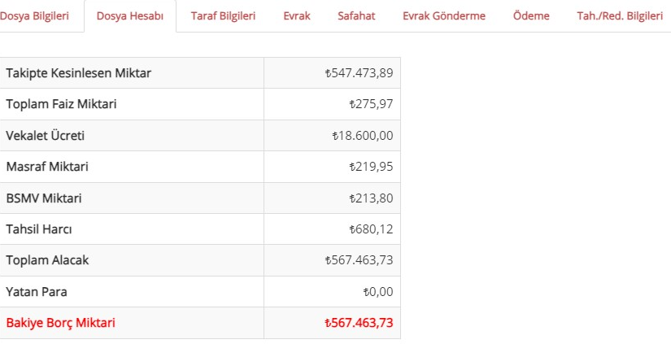671x344 pixels.
Task: Select the red balance amount ₺567.463,73
Action: 359,323
